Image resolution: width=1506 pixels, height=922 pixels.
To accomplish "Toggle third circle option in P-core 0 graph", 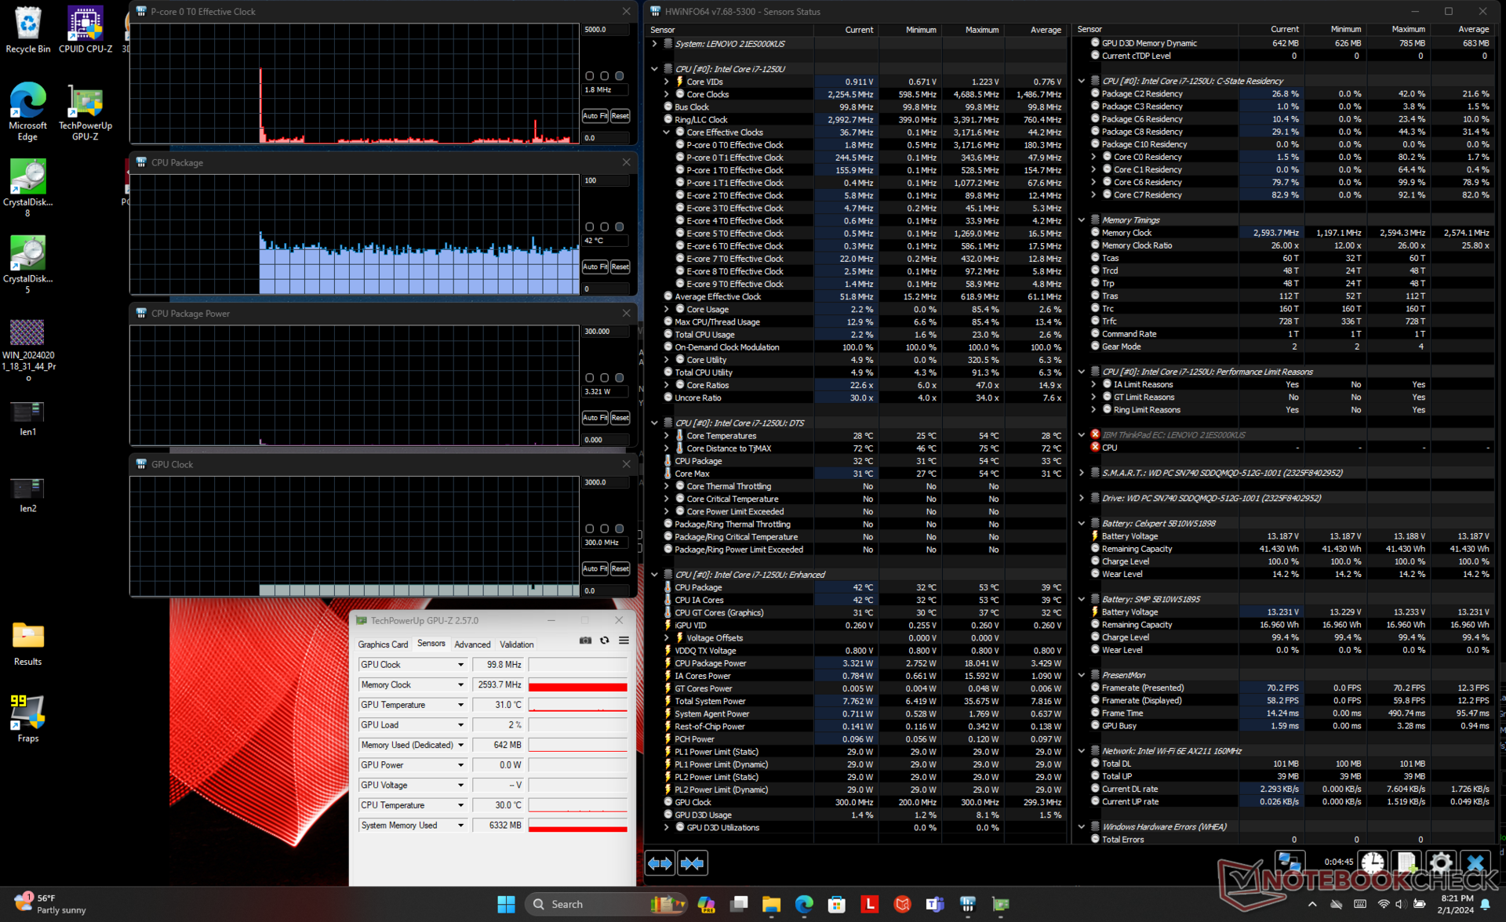I will [x=620, y=76].
